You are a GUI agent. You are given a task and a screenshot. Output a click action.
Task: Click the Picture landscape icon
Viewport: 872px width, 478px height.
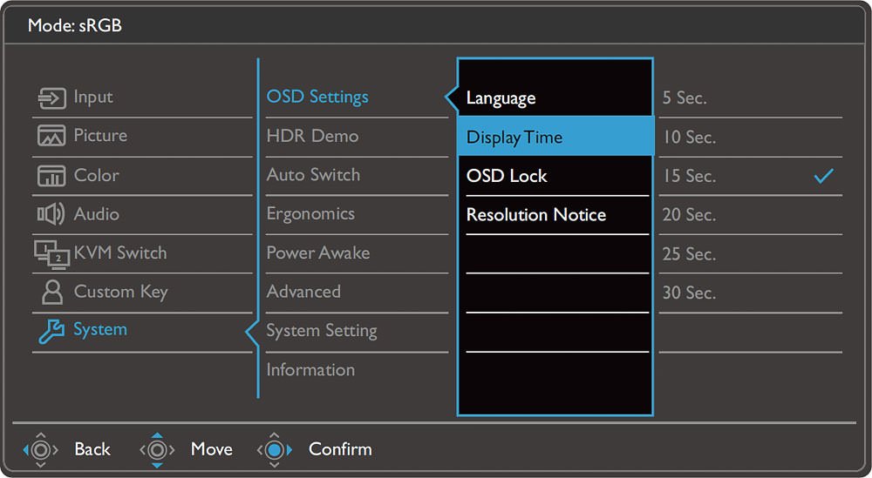[51, 136]
